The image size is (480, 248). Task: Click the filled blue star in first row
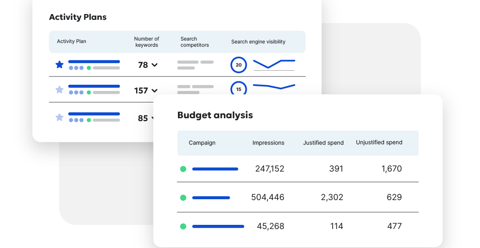click(x=60, y=64)
